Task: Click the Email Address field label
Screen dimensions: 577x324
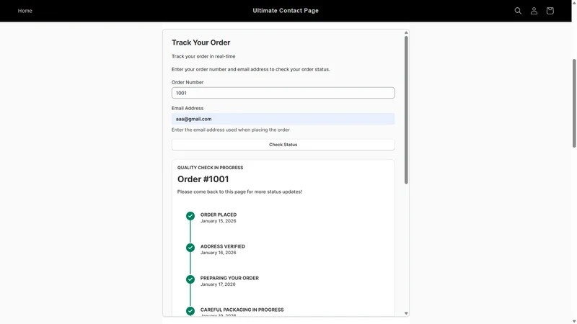Action: point(188,108)
